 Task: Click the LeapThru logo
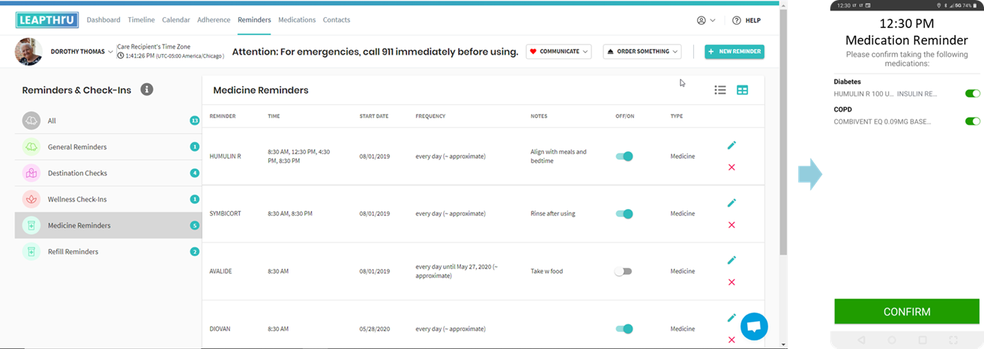click(x=46, y=19)
